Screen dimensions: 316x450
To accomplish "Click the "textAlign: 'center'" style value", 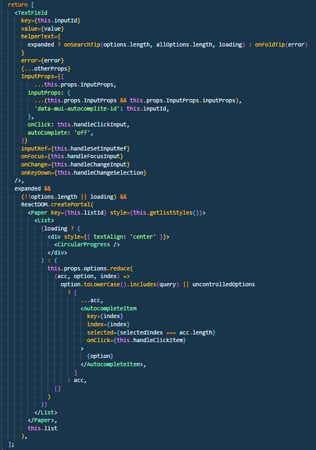I will [124, 236].
